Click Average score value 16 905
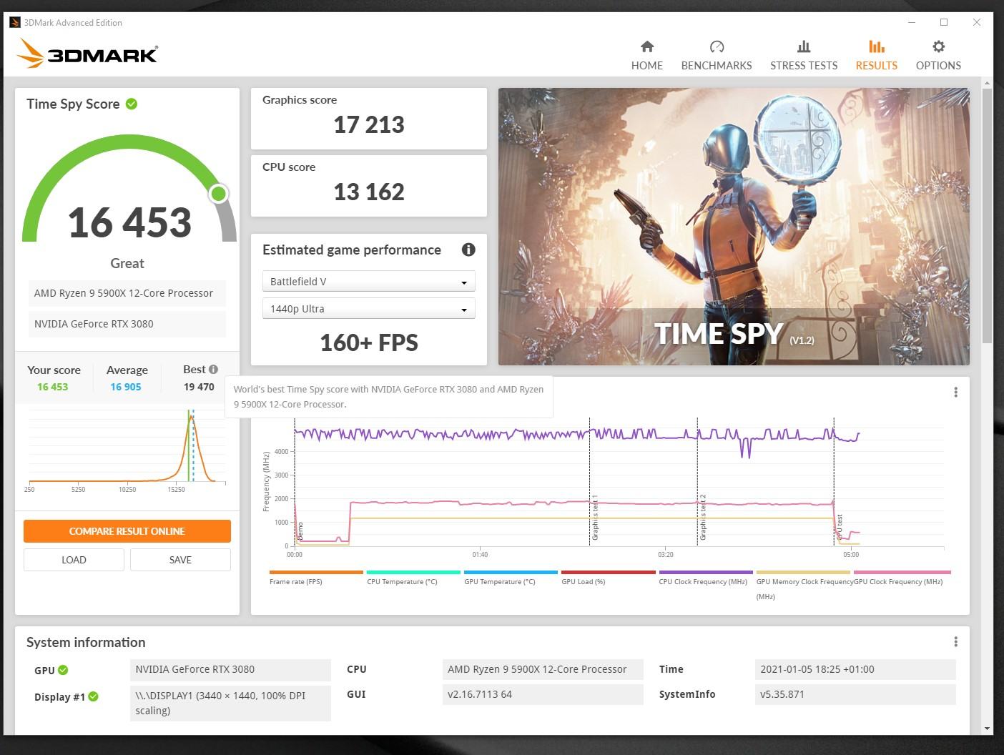 pyautogui.click(x=126, y=387)
